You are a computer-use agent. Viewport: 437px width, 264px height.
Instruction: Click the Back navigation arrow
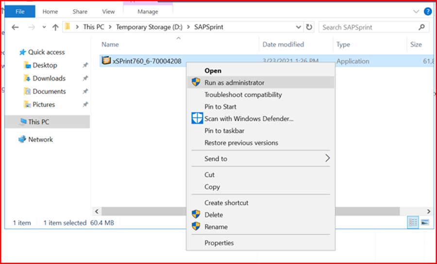click(x=15, y=27)
